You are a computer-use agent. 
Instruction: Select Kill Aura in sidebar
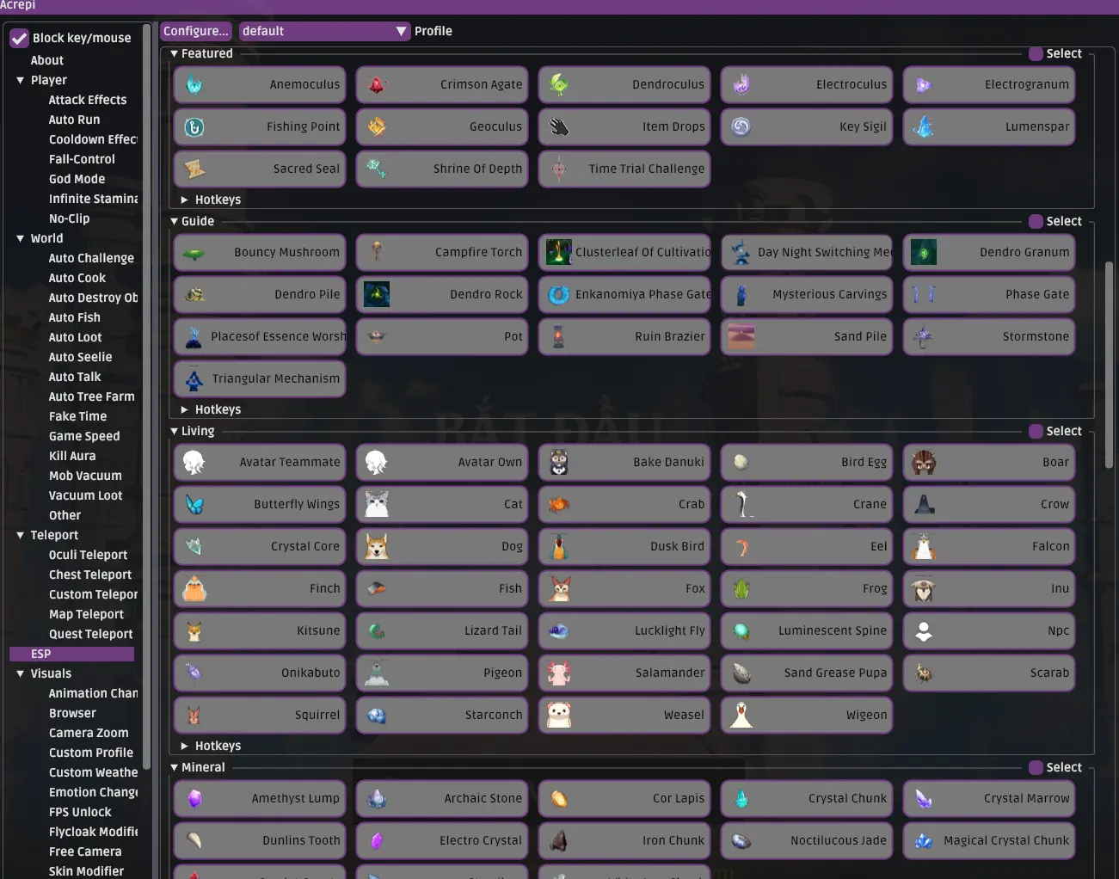click(x=72, y=456)
